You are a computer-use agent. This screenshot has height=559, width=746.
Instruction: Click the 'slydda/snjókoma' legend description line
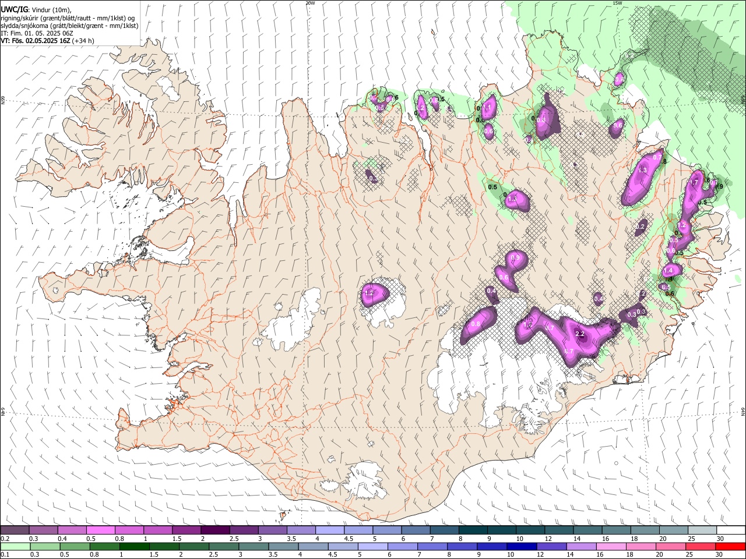(69, 26)
